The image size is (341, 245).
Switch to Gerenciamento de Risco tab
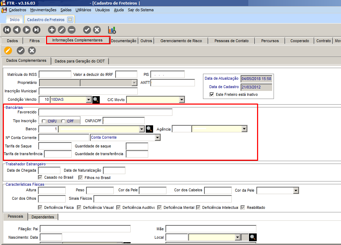tap(181, 41)
